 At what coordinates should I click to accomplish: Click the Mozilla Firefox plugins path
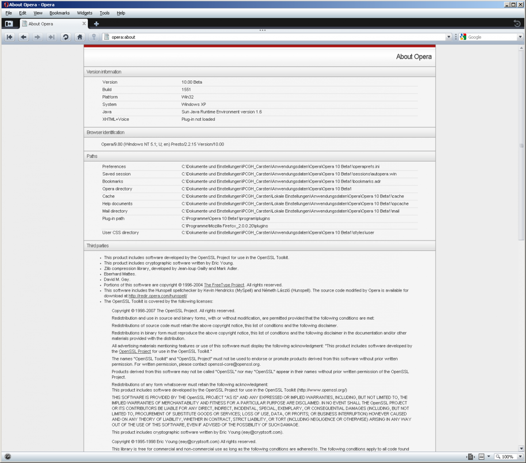click(x=225, y=226)
